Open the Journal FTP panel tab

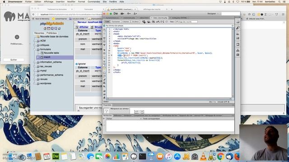(199, 116)
